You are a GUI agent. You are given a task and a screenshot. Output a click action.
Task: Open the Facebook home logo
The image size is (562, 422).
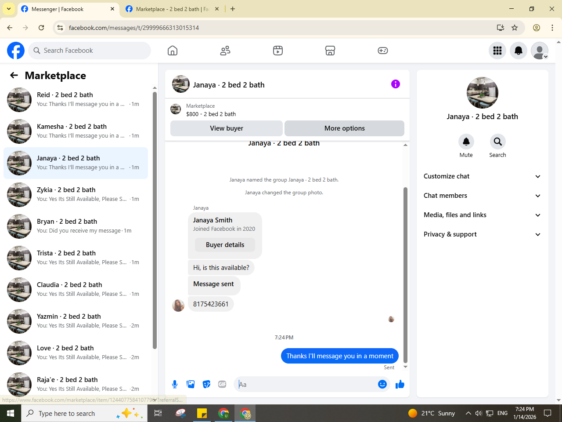click(x=16, y=51)
